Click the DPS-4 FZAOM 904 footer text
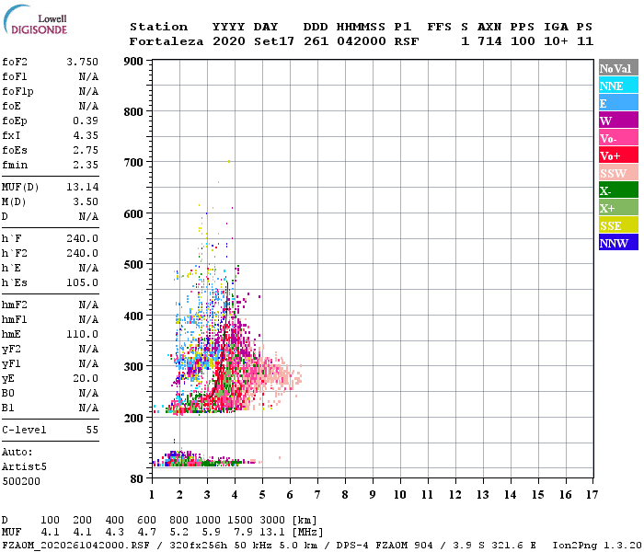The width and height of the screenshot is (644, 552). tap(385, 546)
